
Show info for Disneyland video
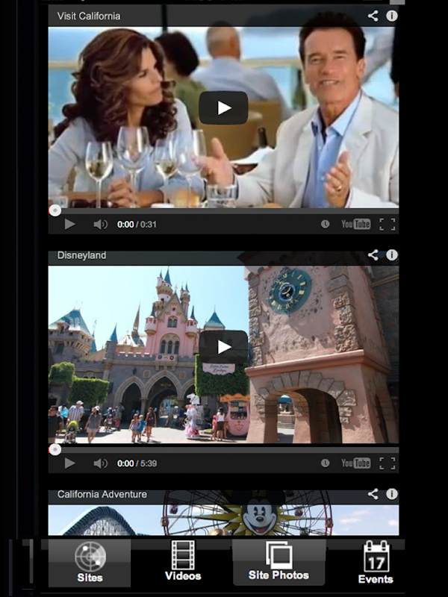click(x=391, y=254)
